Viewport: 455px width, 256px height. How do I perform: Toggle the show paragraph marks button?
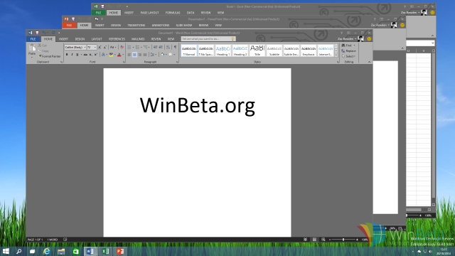point(175,47)
